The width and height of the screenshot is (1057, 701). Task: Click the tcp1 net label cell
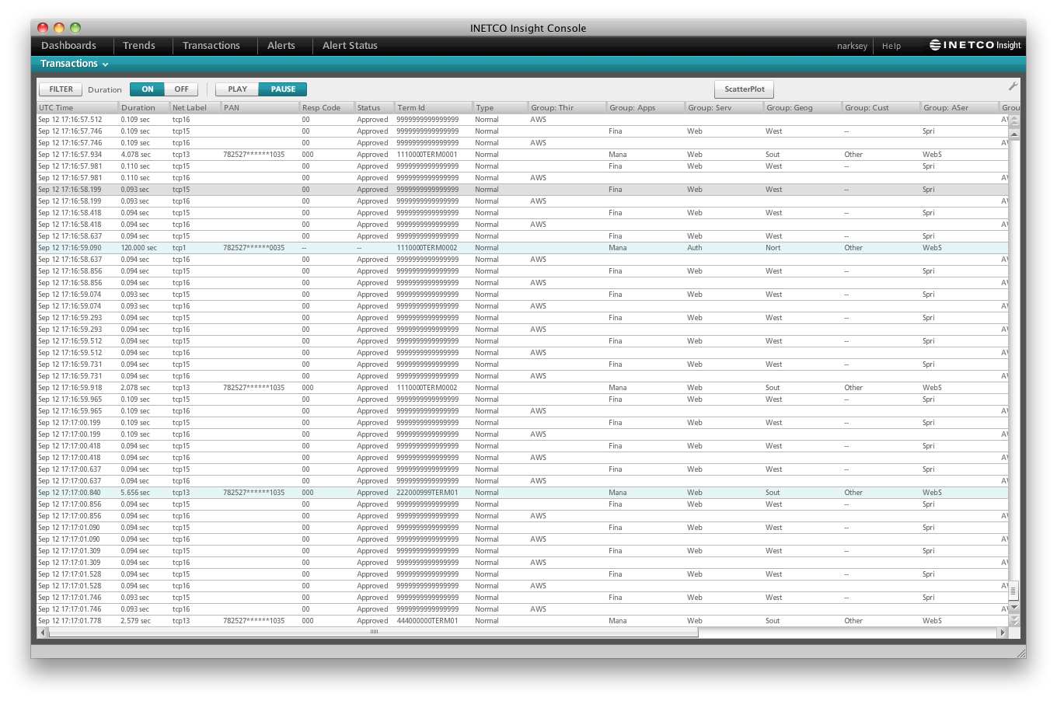point(179,248)
